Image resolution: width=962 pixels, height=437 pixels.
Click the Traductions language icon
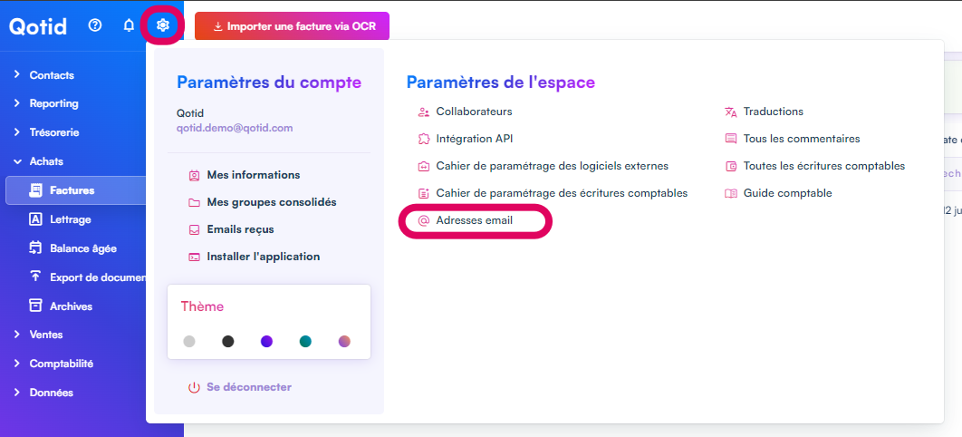coord(731,112)
